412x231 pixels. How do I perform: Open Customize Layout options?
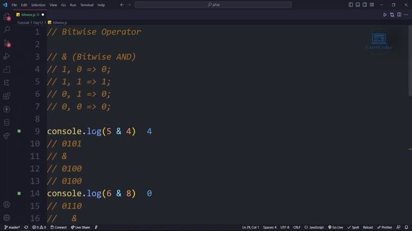(x=372, y=4)
